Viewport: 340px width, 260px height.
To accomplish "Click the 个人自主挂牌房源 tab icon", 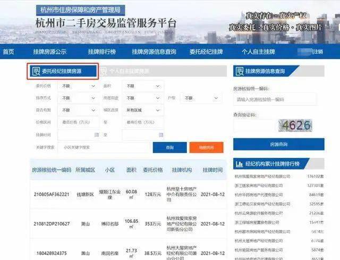I will (x=104, y=71).
